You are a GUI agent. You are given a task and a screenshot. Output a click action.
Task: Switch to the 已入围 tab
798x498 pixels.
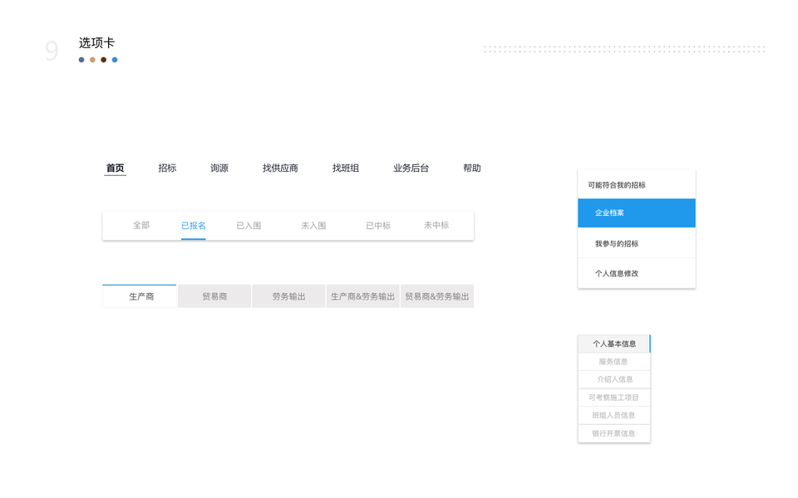pyautogui.click(x=249, y=226)
